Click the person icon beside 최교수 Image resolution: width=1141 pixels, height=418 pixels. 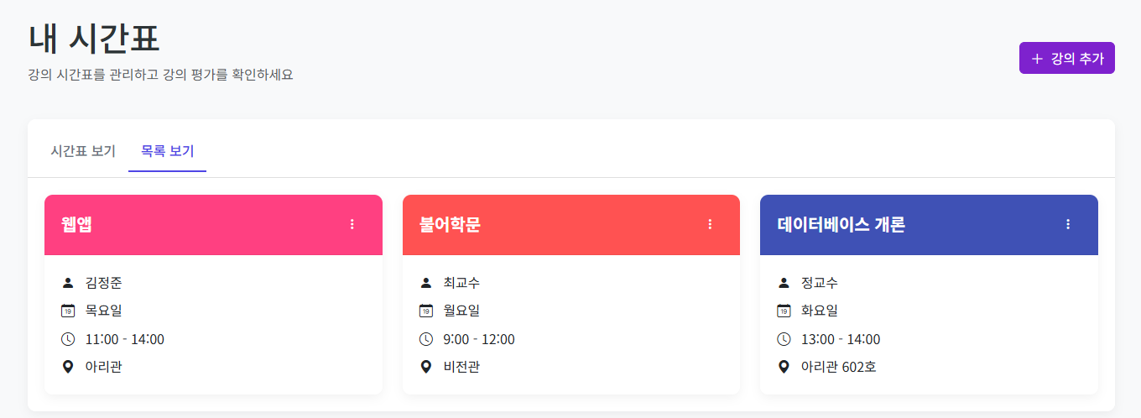point(426,283)
